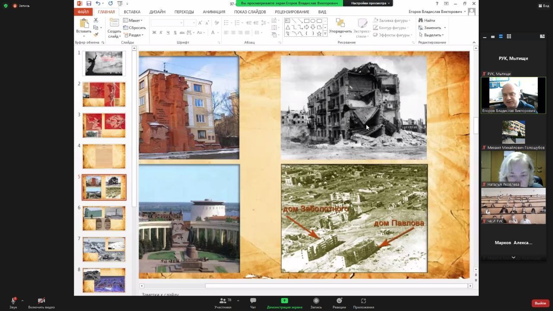
Task: Expand audio options arrow beside Звук
Action: click(x=22, y=301)
